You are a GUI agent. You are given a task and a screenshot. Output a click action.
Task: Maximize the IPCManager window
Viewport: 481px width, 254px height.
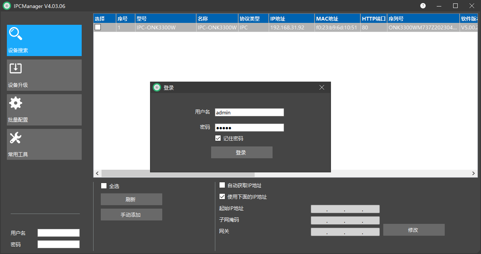pyautogui.click(x=455, y=6)
